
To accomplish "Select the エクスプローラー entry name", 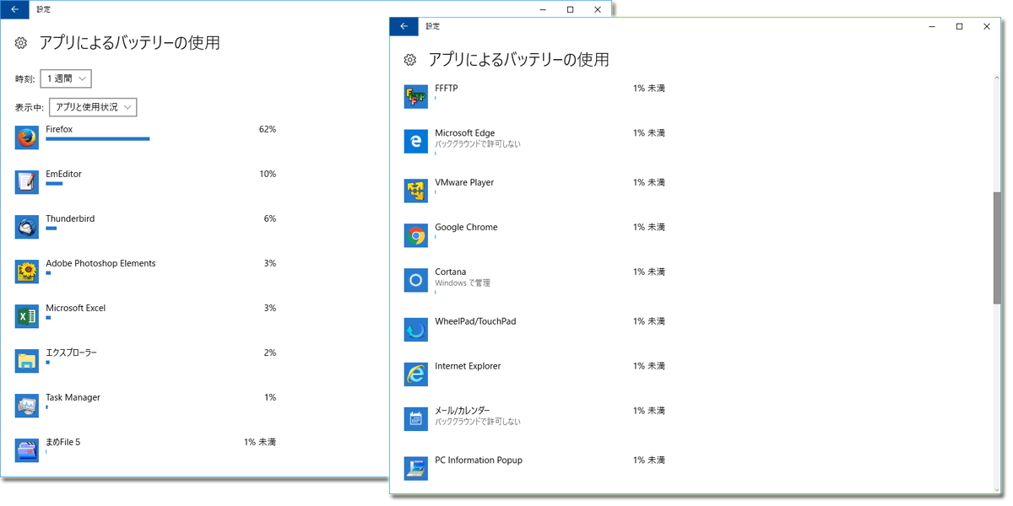I will click(x=72, y=353).
